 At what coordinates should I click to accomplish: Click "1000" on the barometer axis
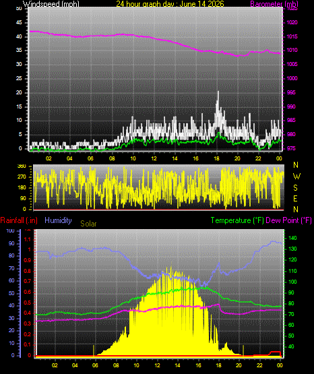point(292,78)
